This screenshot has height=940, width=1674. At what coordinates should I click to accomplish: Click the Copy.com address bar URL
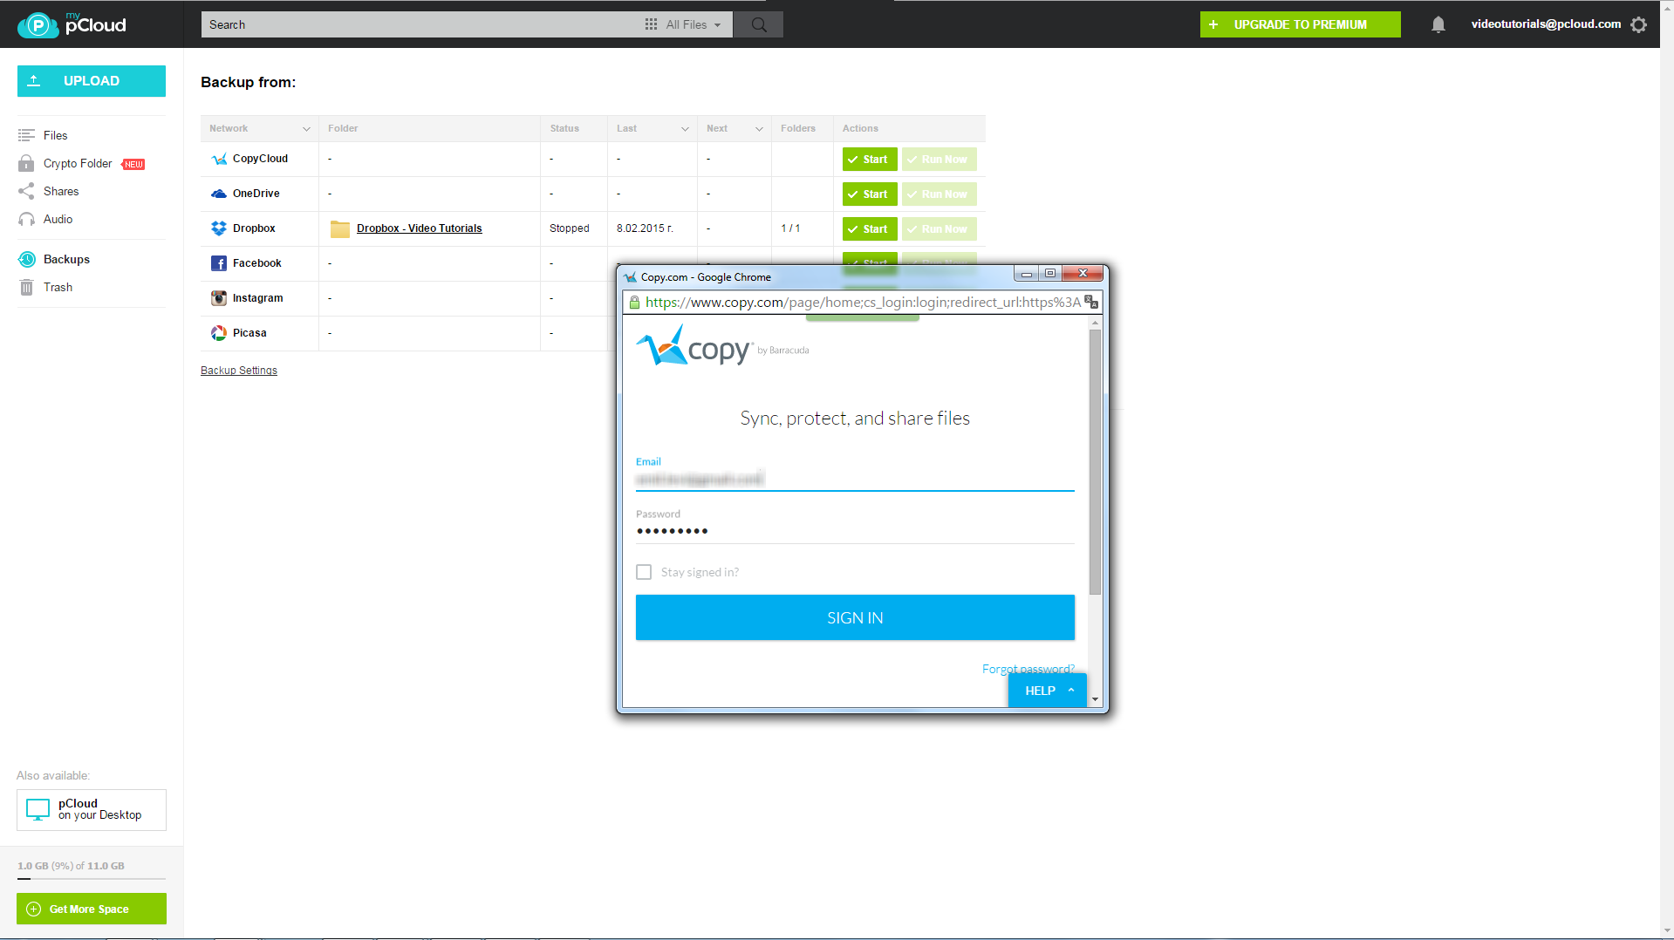pyautogui.click(x=863, y=302)
